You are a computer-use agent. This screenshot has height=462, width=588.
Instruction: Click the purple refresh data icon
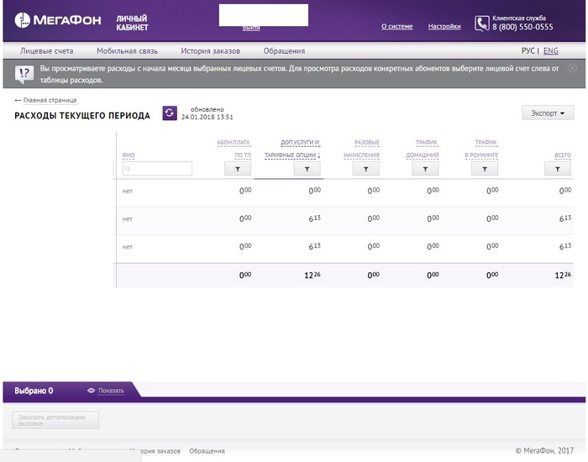[170, 113]
